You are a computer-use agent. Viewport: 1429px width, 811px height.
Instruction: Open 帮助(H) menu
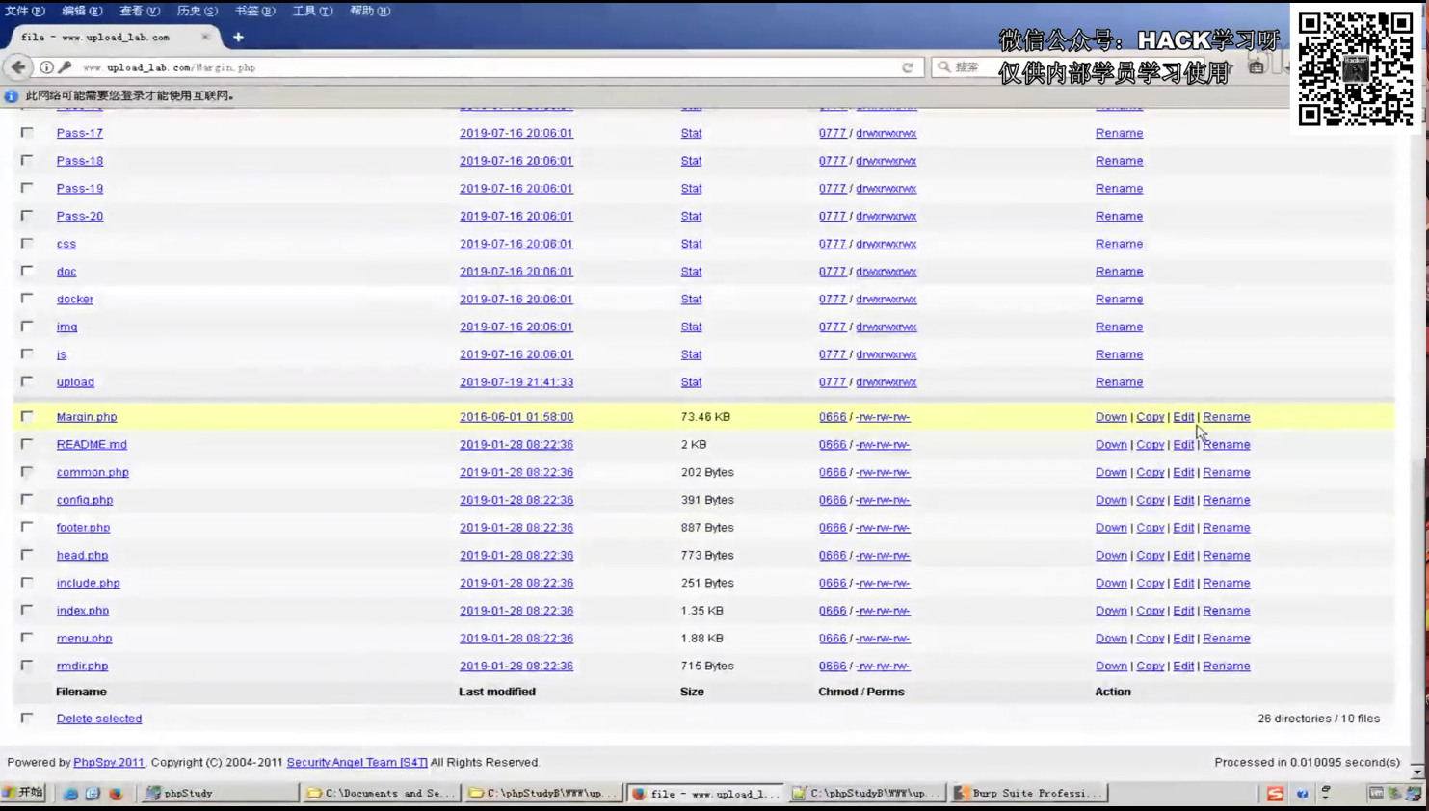coord(370,11)
